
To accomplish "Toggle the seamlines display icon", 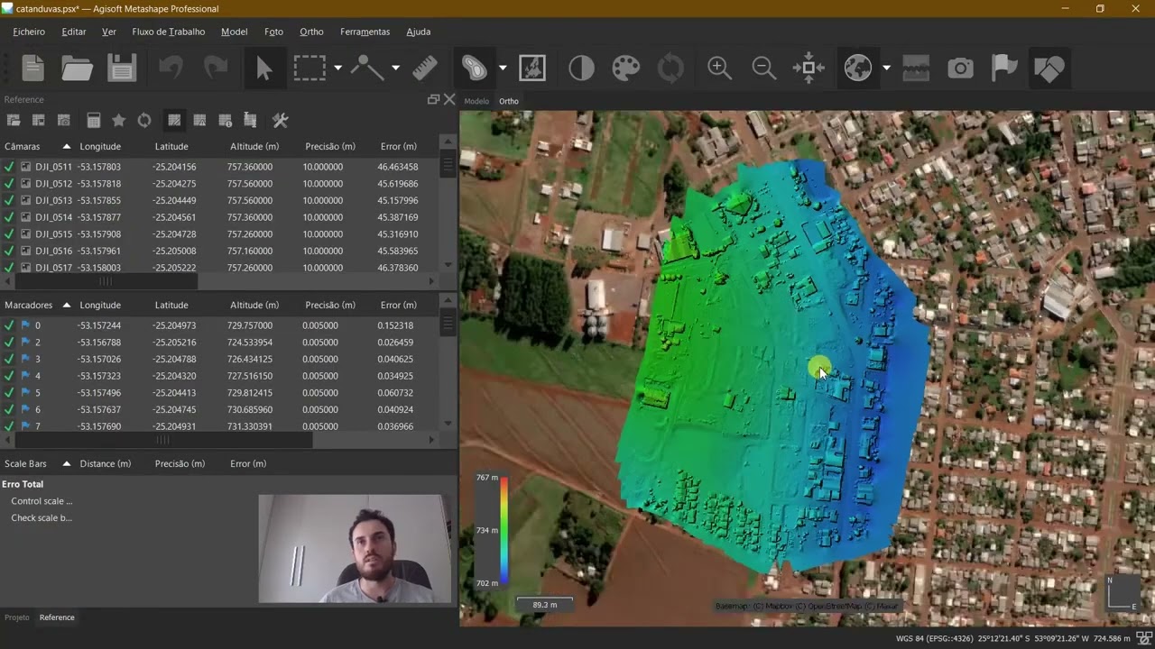I will (x=916, y=69).
